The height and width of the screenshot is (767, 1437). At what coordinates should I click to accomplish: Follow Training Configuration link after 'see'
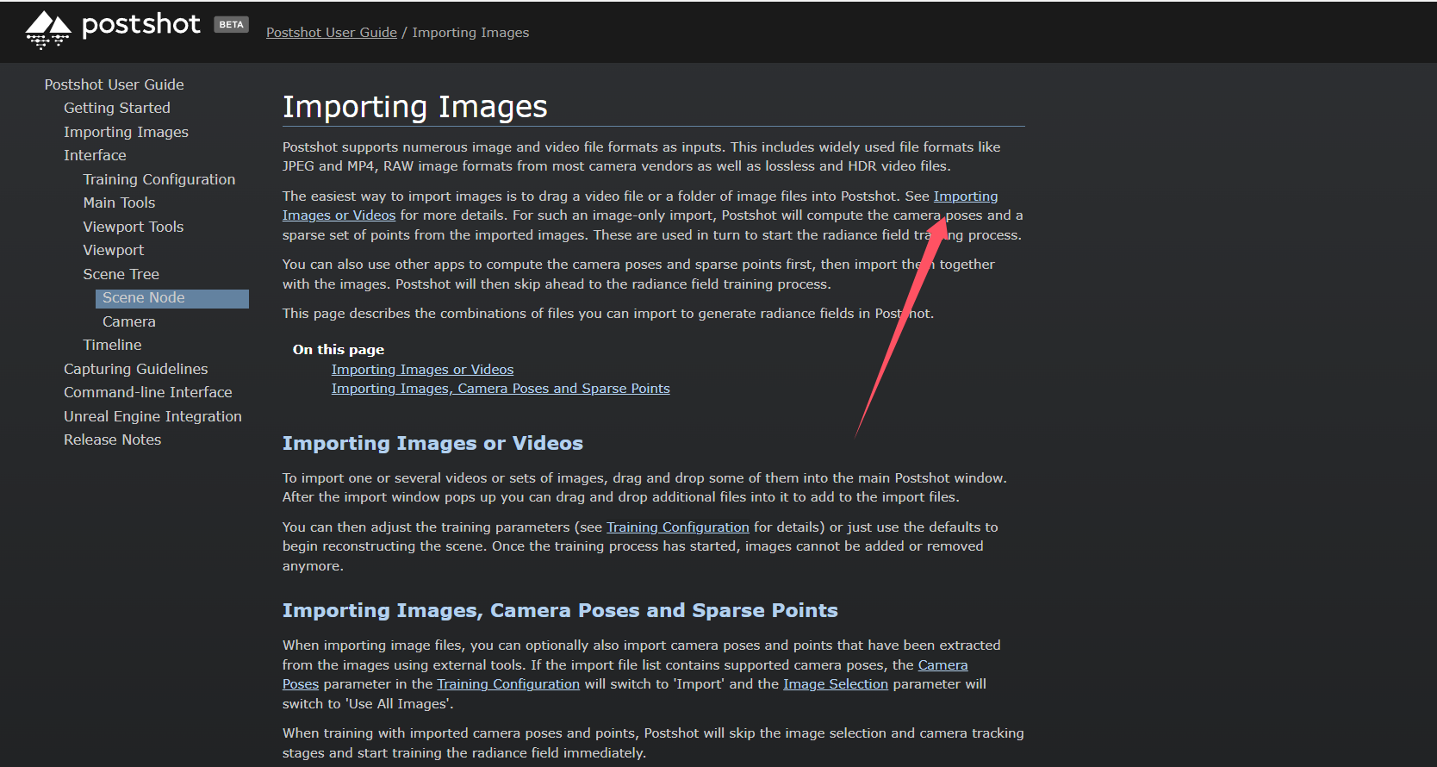pos(678,527)
